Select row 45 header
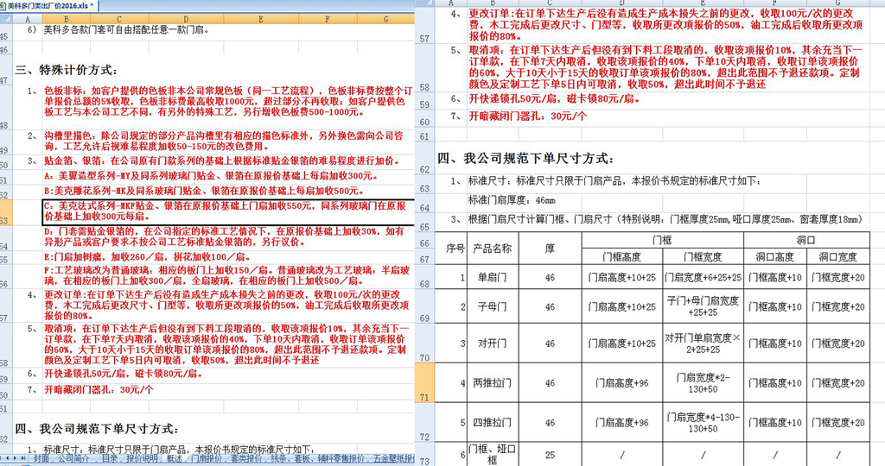This screenshot has width=885, height=466. [x=6, y=33]
